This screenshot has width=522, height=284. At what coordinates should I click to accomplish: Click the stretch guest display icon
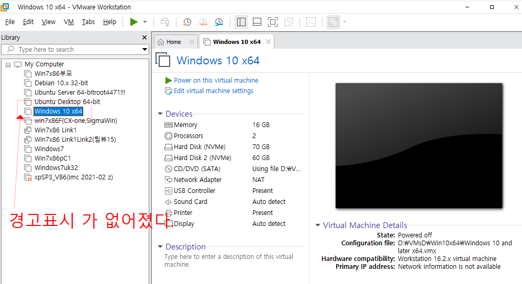(333, 22)
